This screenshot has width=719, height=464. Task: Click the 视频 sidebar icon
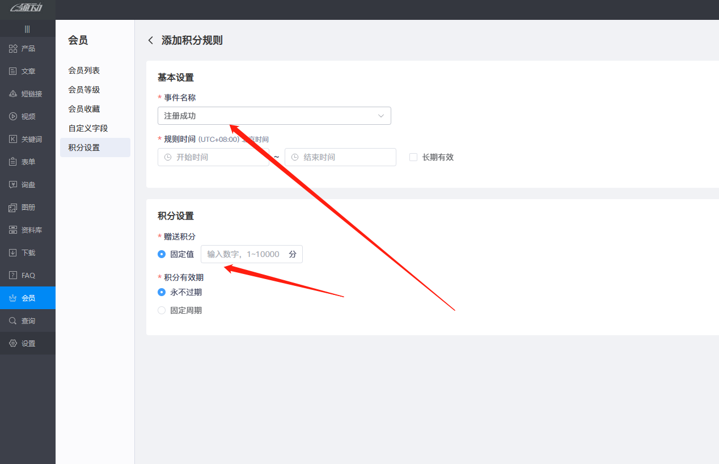click(27, 116)
